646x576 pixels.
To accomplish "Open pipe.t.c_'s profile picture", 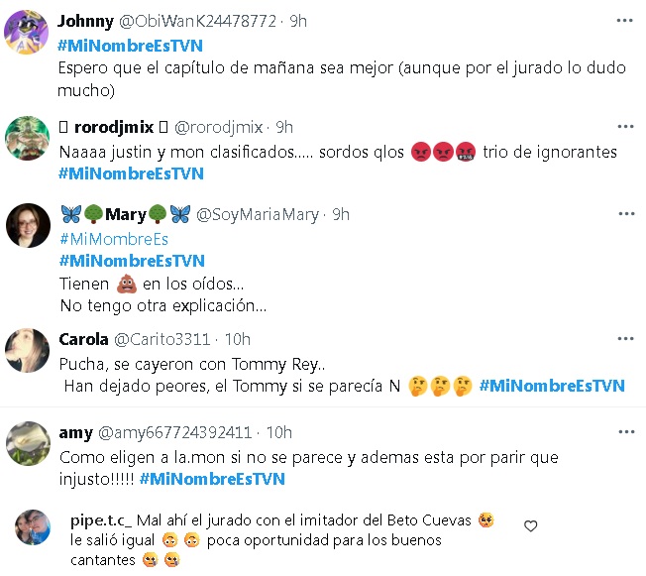I will click(x=33, y=527).
